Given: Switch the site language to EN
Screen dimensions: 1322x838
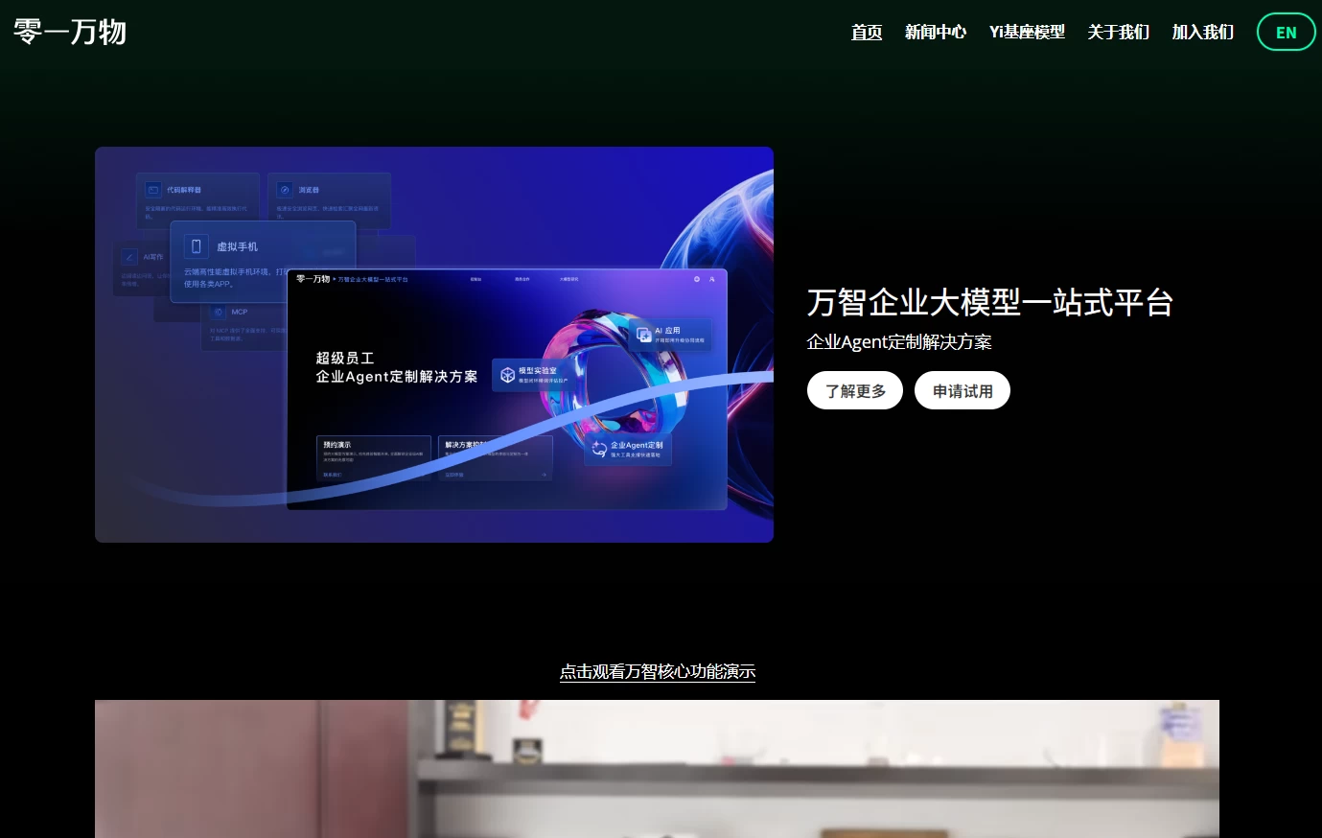Looking at the screenshot, I should 1286,32.
